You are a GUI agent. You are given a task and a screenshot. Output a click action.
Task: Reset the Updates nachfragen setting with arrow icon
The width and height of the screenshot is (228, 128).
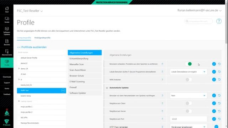(x=219, y=96)
